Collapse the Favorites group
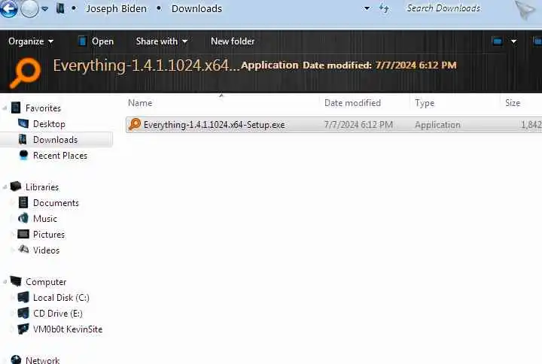 point(5,108)
